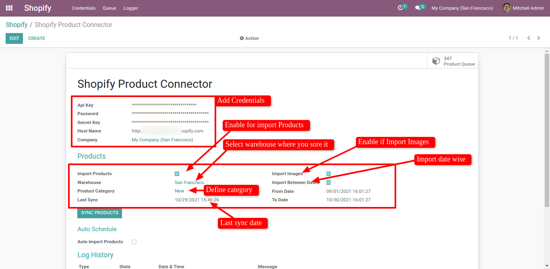Open the Queue menu
The width and height of the screenshot is (550, 269).
(x=110, y=8)
